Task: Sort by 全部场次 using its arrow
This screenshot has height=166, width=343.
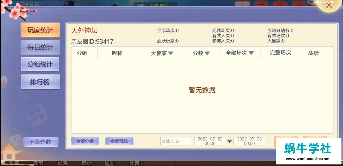Action: tap(251, 53)
